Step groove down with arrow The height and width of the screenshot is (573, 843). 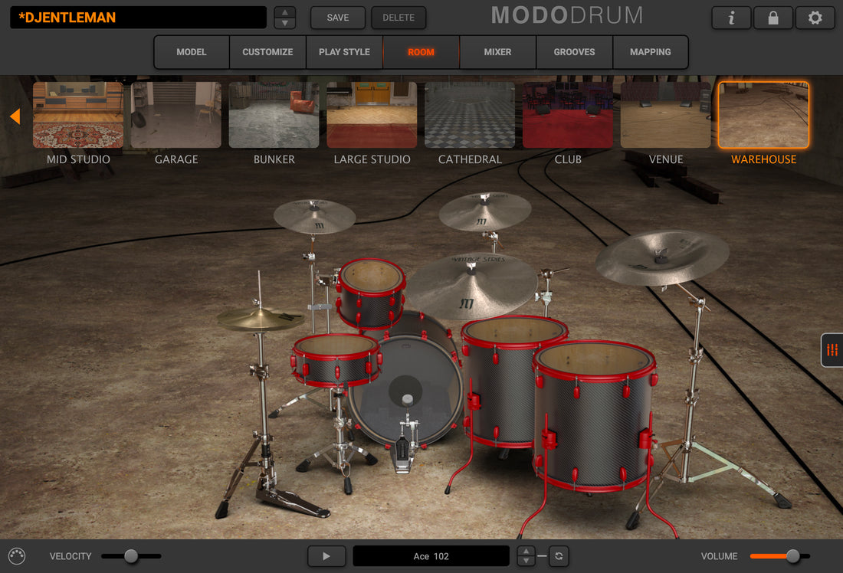click(x=526, y=562)
